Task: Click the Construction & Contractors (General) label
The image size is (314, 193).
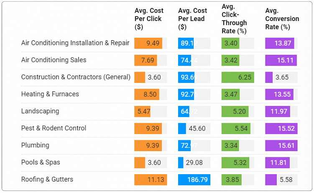Action: pos(76,77)
